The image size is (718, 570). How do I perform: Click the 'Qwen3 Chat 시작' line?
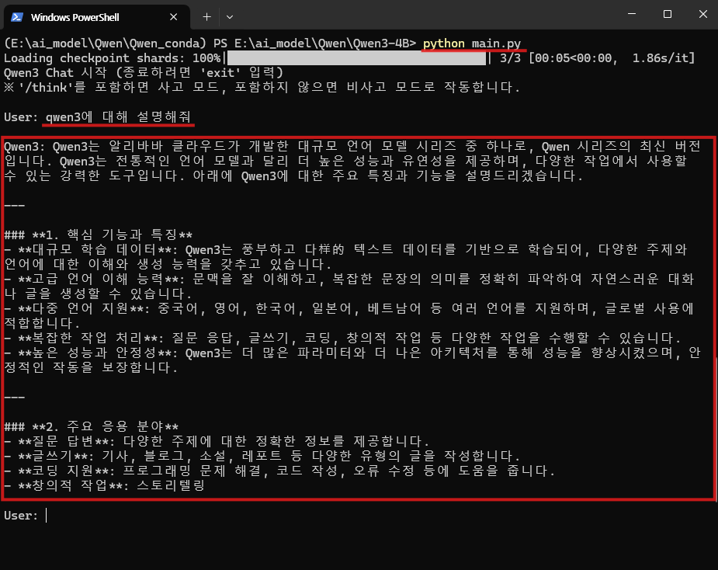pos(144,72)
